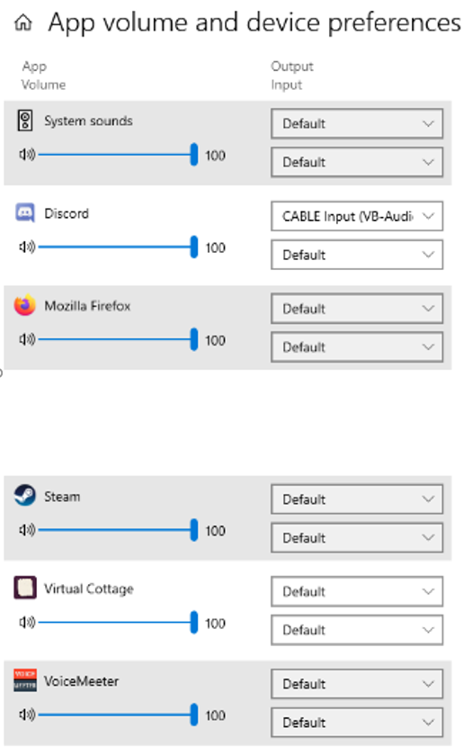Open Discord output dropdown showing CABLE Input
472x755 pixels.
coord(357,216)
